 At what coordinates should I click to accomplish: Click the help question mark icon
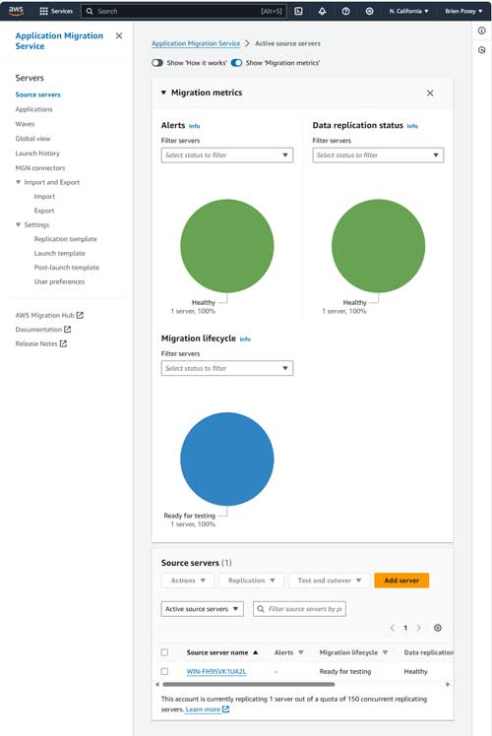[345, 11]
